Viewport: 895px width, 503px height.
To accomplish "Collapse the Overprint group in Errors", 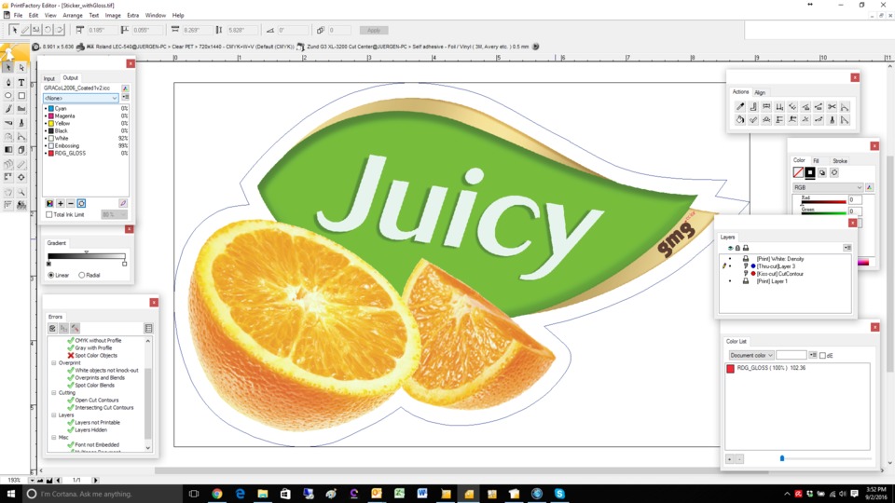I will 54,362.
